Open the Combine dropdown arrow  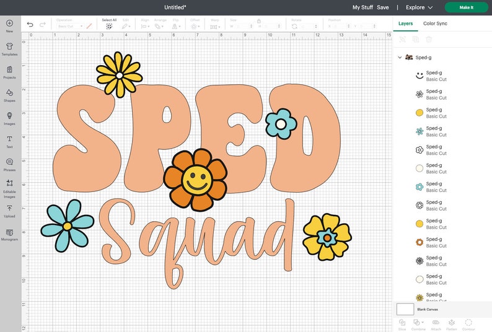(x=423, y=322)
